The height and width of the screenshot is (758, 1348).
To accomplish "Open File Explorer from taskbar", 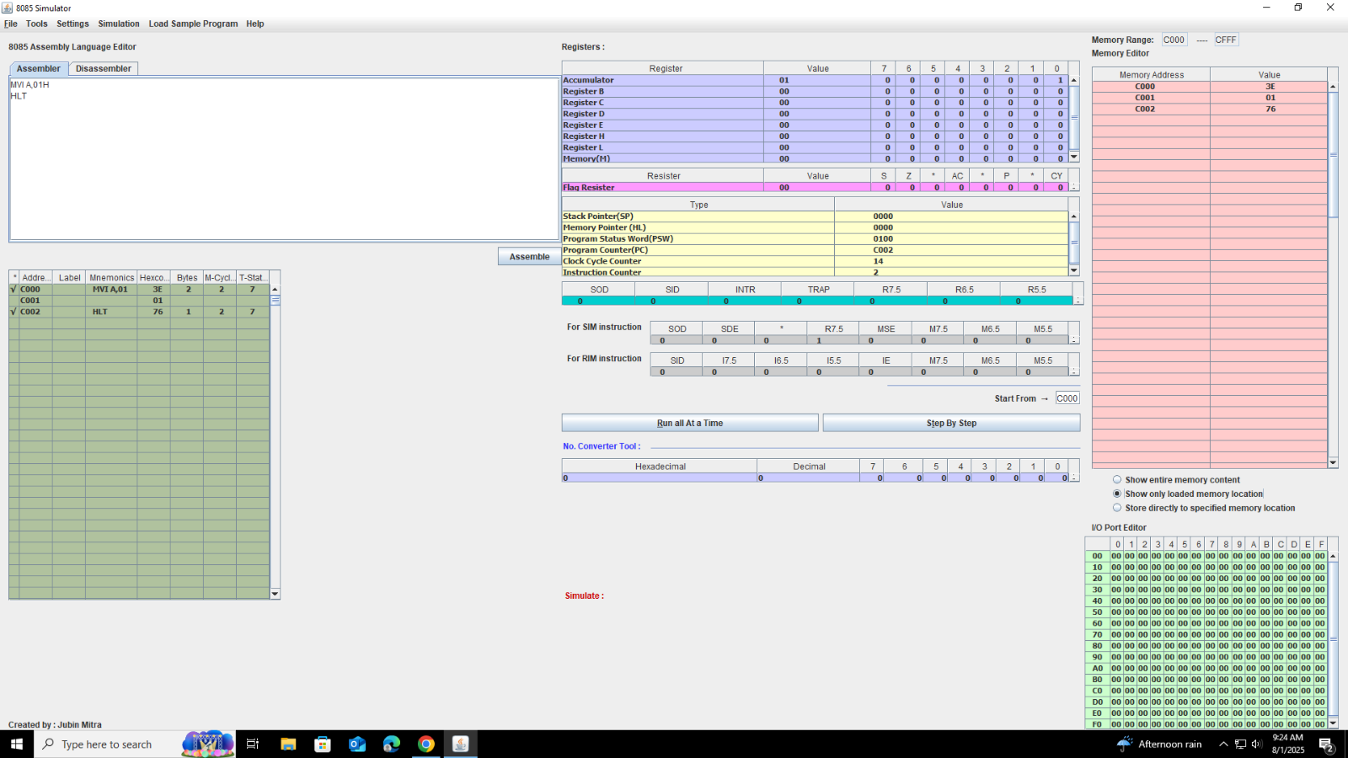I will tap(288, 744).
